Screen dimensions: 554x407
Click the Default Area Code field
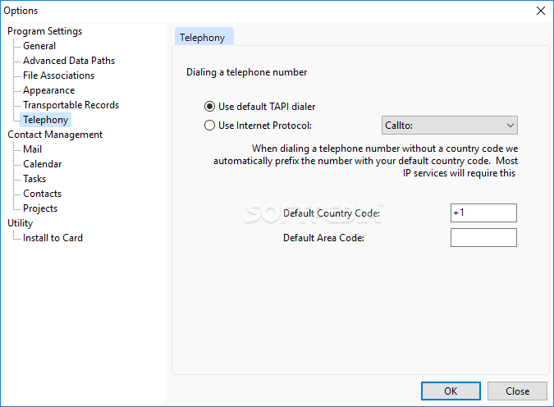coord(483,237)
